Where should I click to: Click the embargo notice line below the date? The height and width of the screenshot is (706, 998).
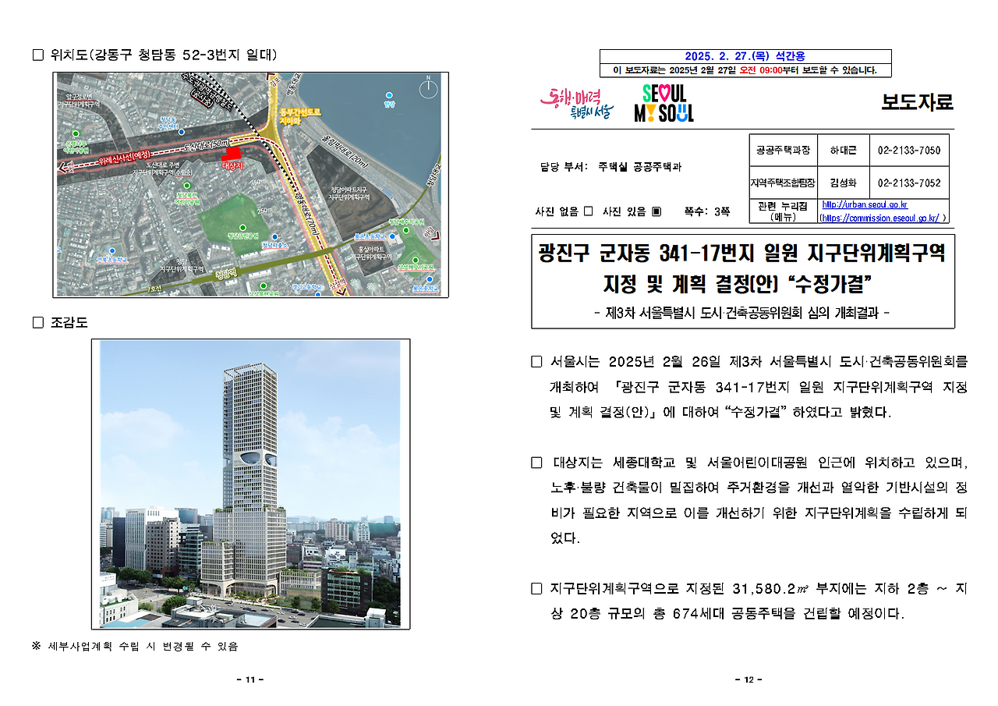[x=745, y=70]
